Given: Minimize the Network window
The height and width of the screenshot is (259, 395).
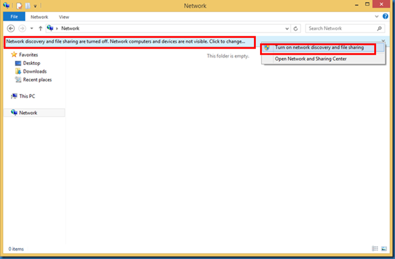Looking at the screenshot, I should (357, 4).
